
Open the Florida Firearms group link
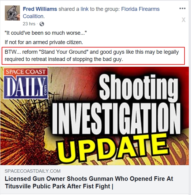(140, 9)
